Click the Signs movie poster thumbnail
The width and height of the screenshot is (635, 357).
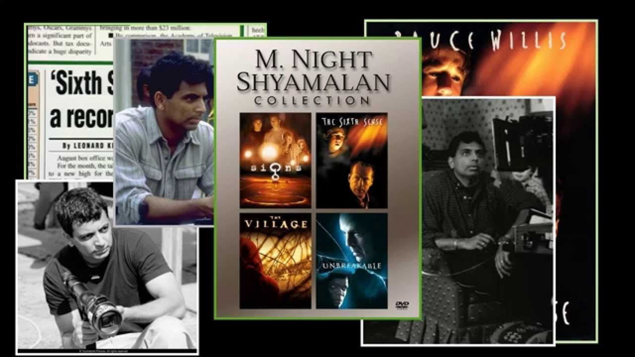tap(275, 160)
